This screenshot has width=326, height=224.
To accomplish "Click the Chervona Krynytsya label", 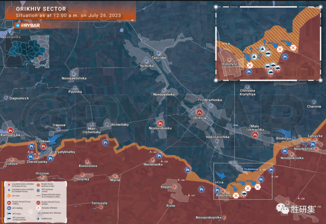I will 247,92.
